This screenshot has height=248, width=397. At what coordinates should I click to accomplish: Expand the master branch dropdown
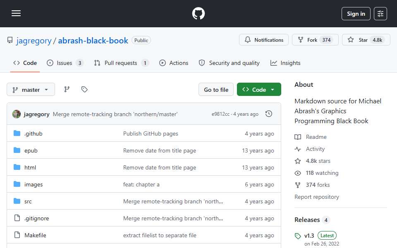click(31, 90)
